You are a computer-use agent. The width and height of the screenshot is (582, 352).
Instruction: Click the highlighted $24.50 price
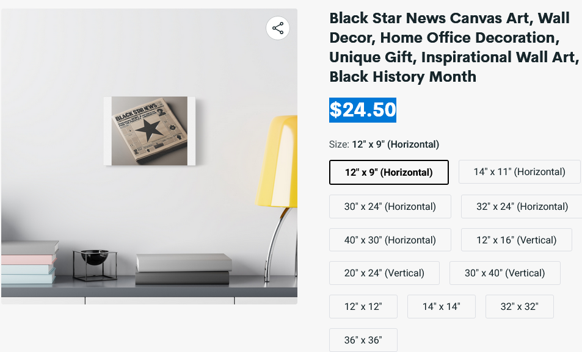pyautogui.click(x=363, y=110)
